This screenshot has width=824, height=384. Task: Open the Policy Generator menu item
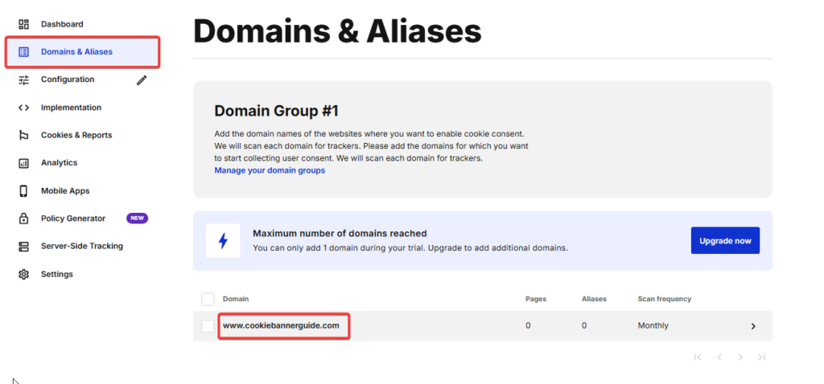click(73, 219)
